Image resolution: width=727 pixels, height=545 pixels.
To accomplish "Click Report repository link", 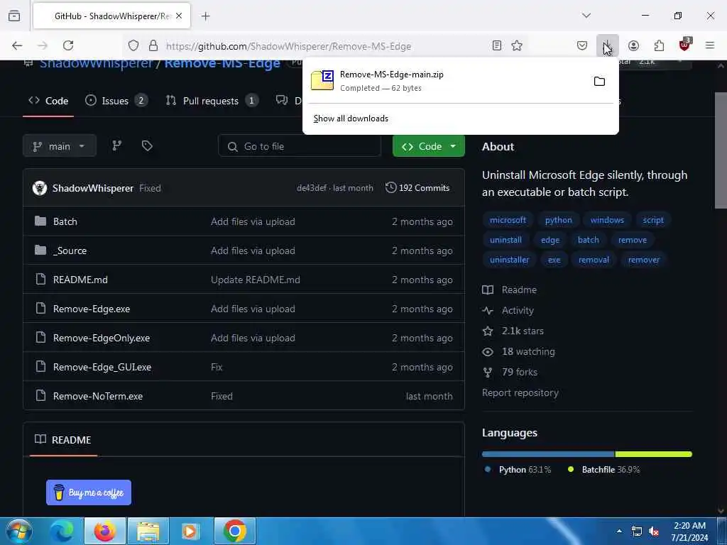I will coord(520,393).
